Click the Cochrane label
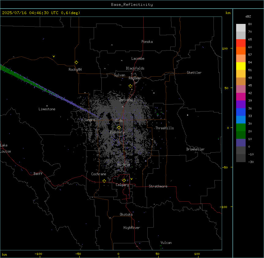 [99, 174]
